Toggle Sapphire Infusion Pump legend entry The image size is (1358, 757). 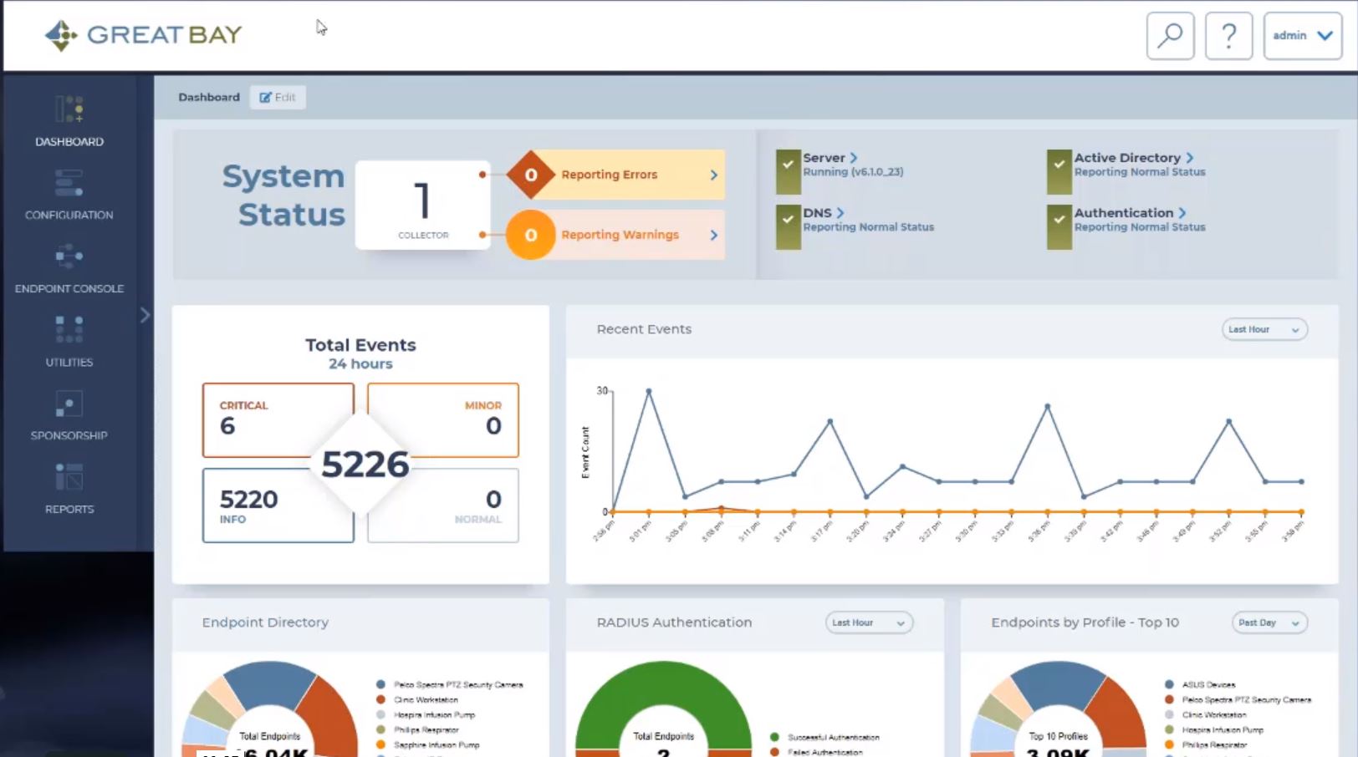point(428,744)
